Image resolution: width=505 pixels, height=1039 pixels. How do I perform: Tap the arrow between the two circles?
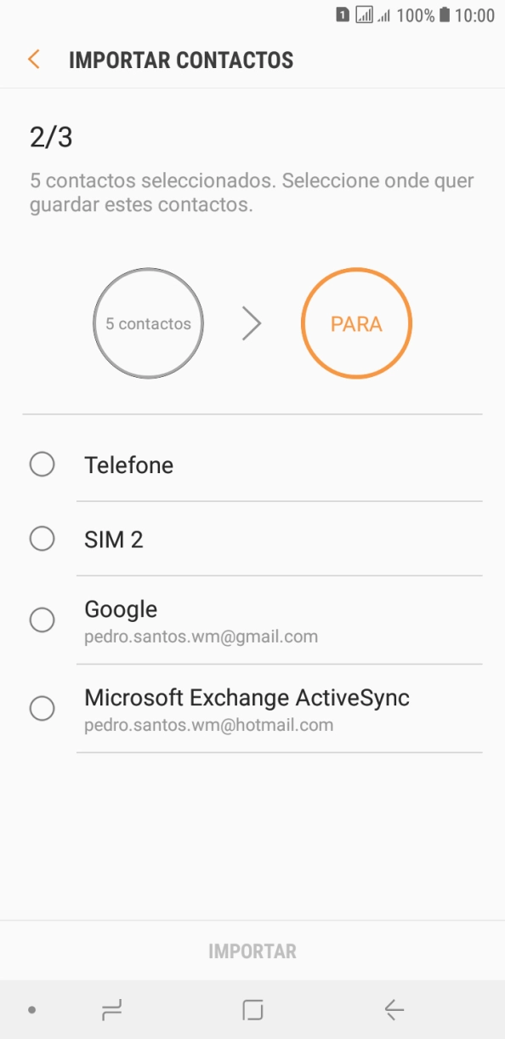251,323
